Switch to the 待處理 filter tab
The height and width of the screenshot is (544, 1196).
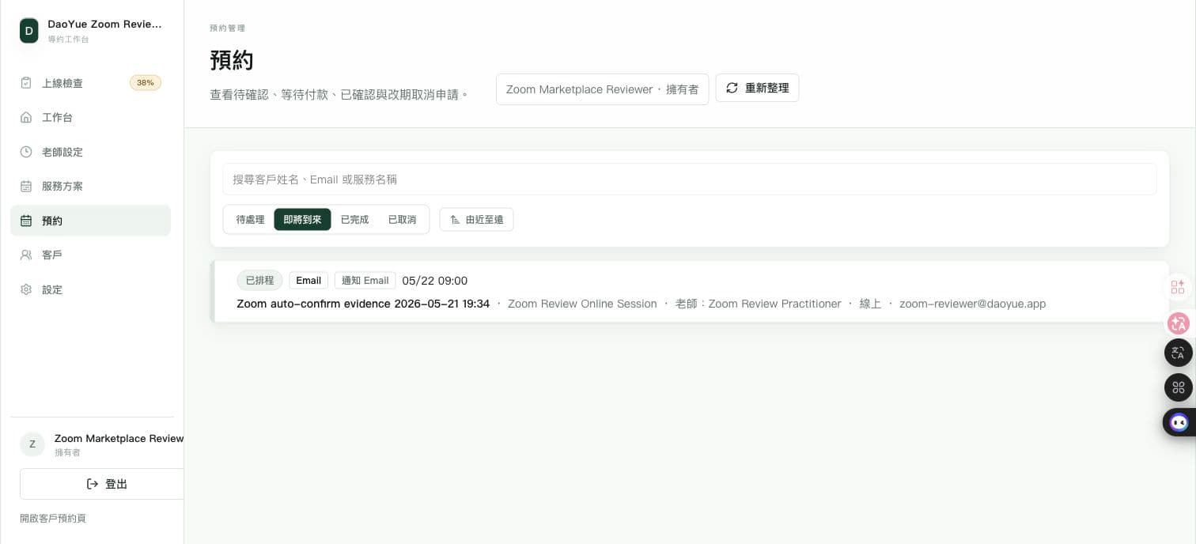point(250,220)
